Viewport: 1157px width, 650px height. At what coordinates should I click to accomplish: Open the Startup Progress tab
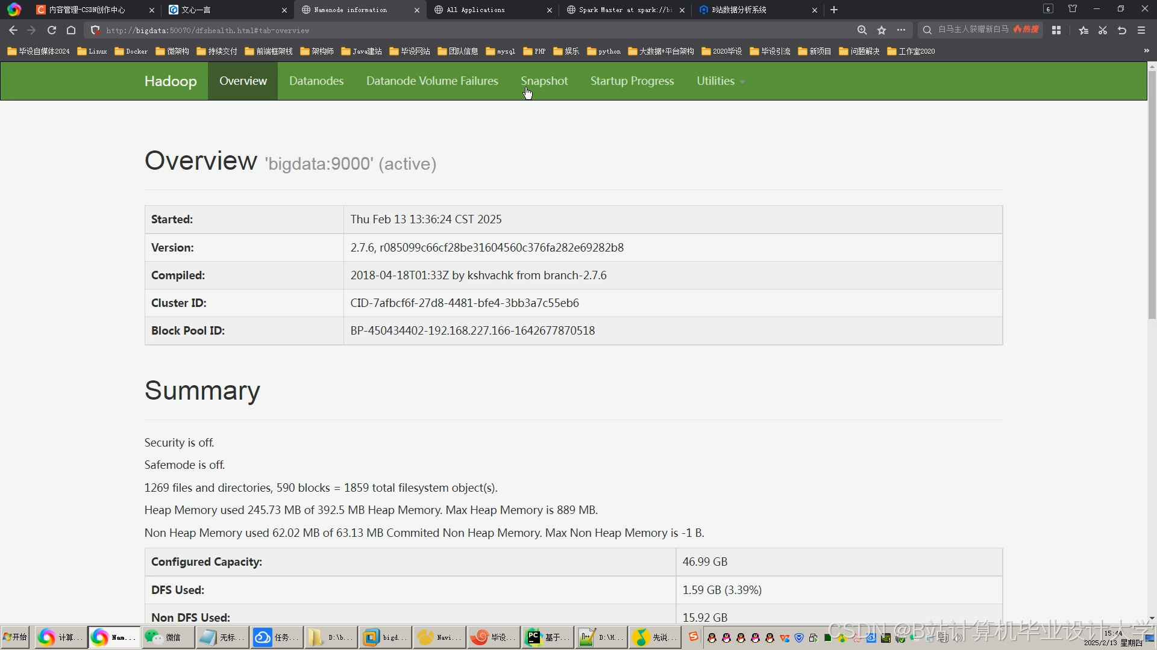pos(632,81)
